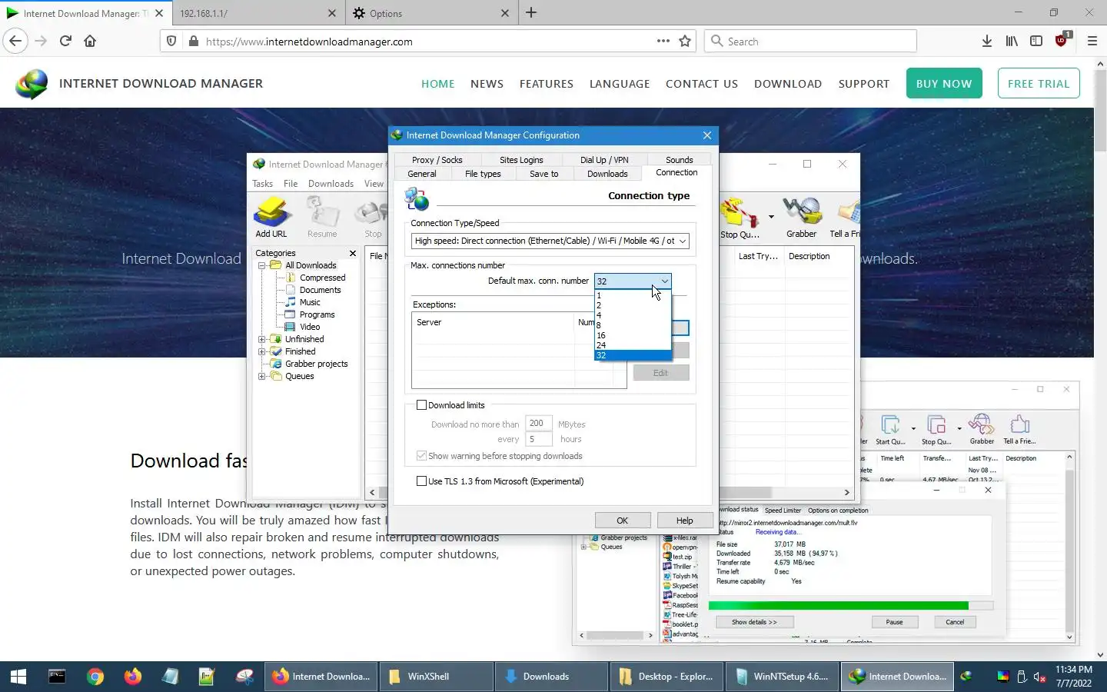This screenshot has width=1107, height=692.
Task: Click the Video category film icon
Action: pos(291,327)
